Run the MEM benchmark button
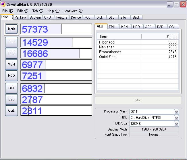Screen dimensions: 187x160 point(11,64)
